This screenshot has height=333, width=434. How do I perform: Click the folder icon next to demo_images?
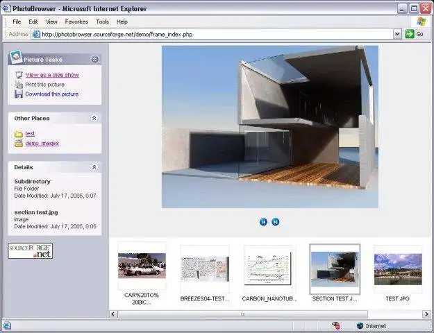19,144
